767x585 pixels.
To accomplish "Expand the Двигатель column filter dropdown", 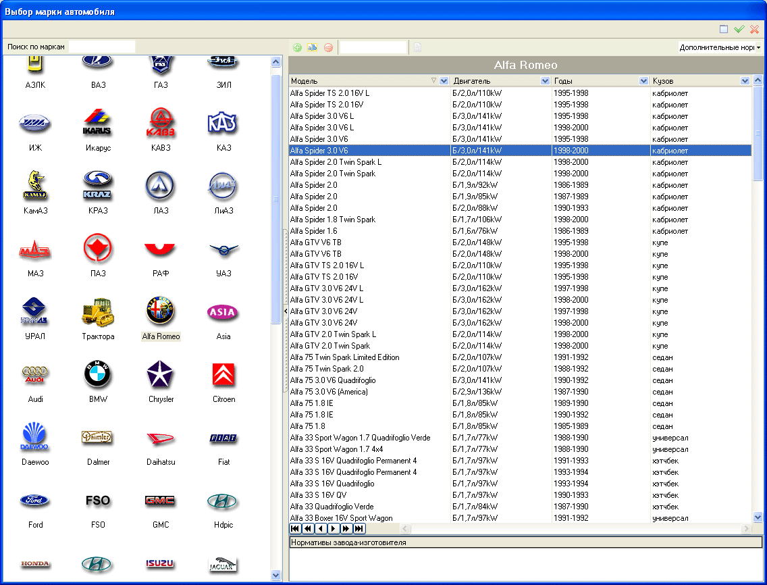I will click(546, 81).
